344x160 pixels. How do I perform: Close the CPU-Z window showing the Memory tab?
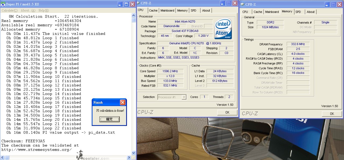339,5
